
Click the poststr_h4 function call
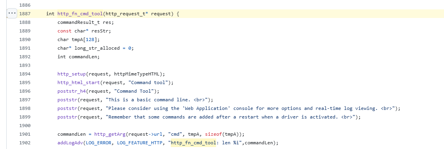[72, 91]
